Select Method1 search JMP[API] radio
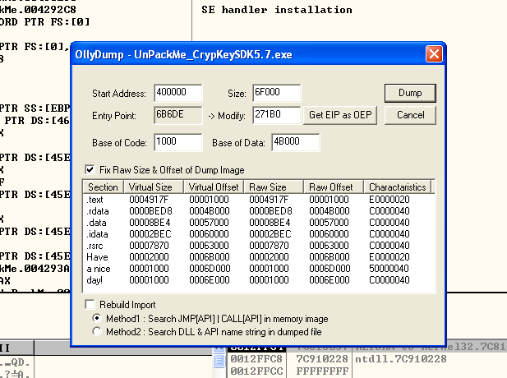507x378 pixels. tap(97, 319)
